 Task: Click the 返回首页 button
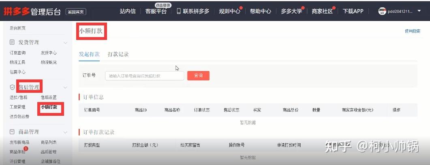pyautogui.click(x=76, y=12)
